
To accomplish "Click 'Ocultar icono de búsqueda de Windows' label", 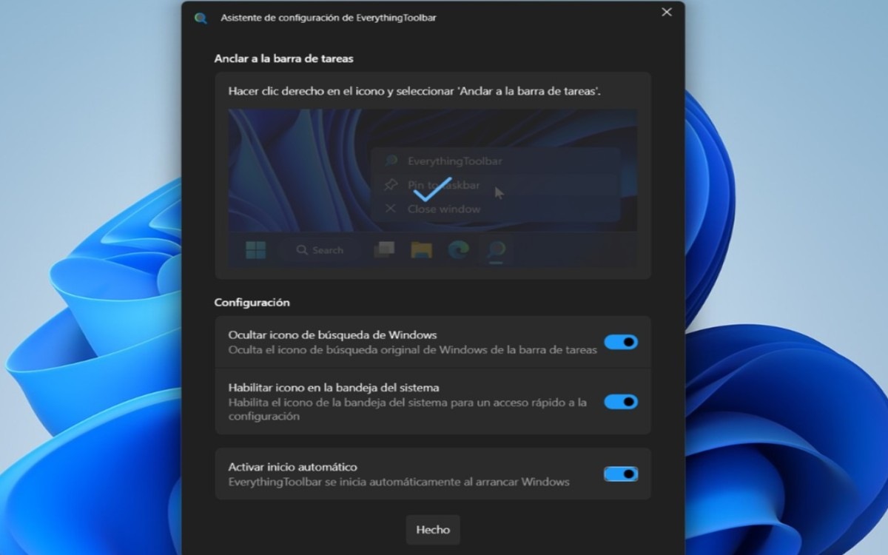I will [x=332, y=335].
